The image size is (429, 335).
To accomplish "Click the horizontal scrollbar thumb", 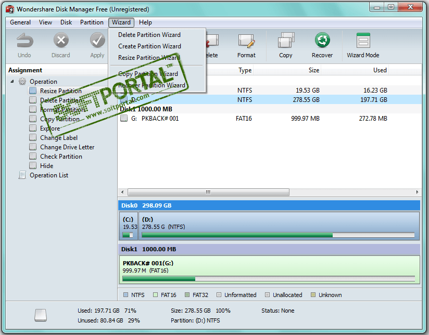I will [x=208, y=192].
